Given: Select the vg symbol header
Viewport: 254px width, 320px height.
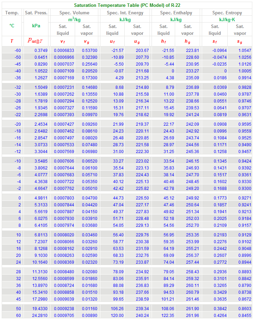Looking at the screenshot, I should click(86, 42).
